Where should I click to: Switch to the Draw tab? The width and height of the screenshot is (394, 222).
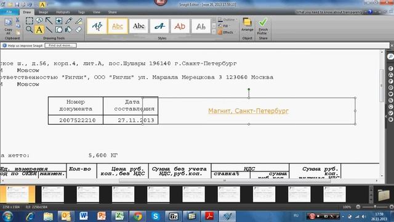[x=27, y=12]
